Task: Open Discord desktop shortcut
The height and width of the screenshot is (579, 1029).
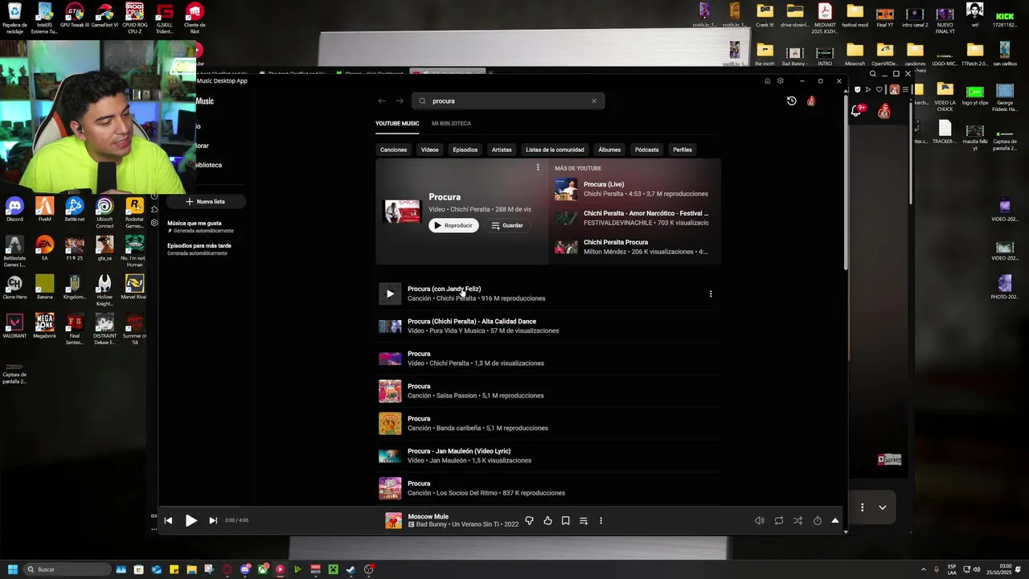Action: (x=14, y=209)
